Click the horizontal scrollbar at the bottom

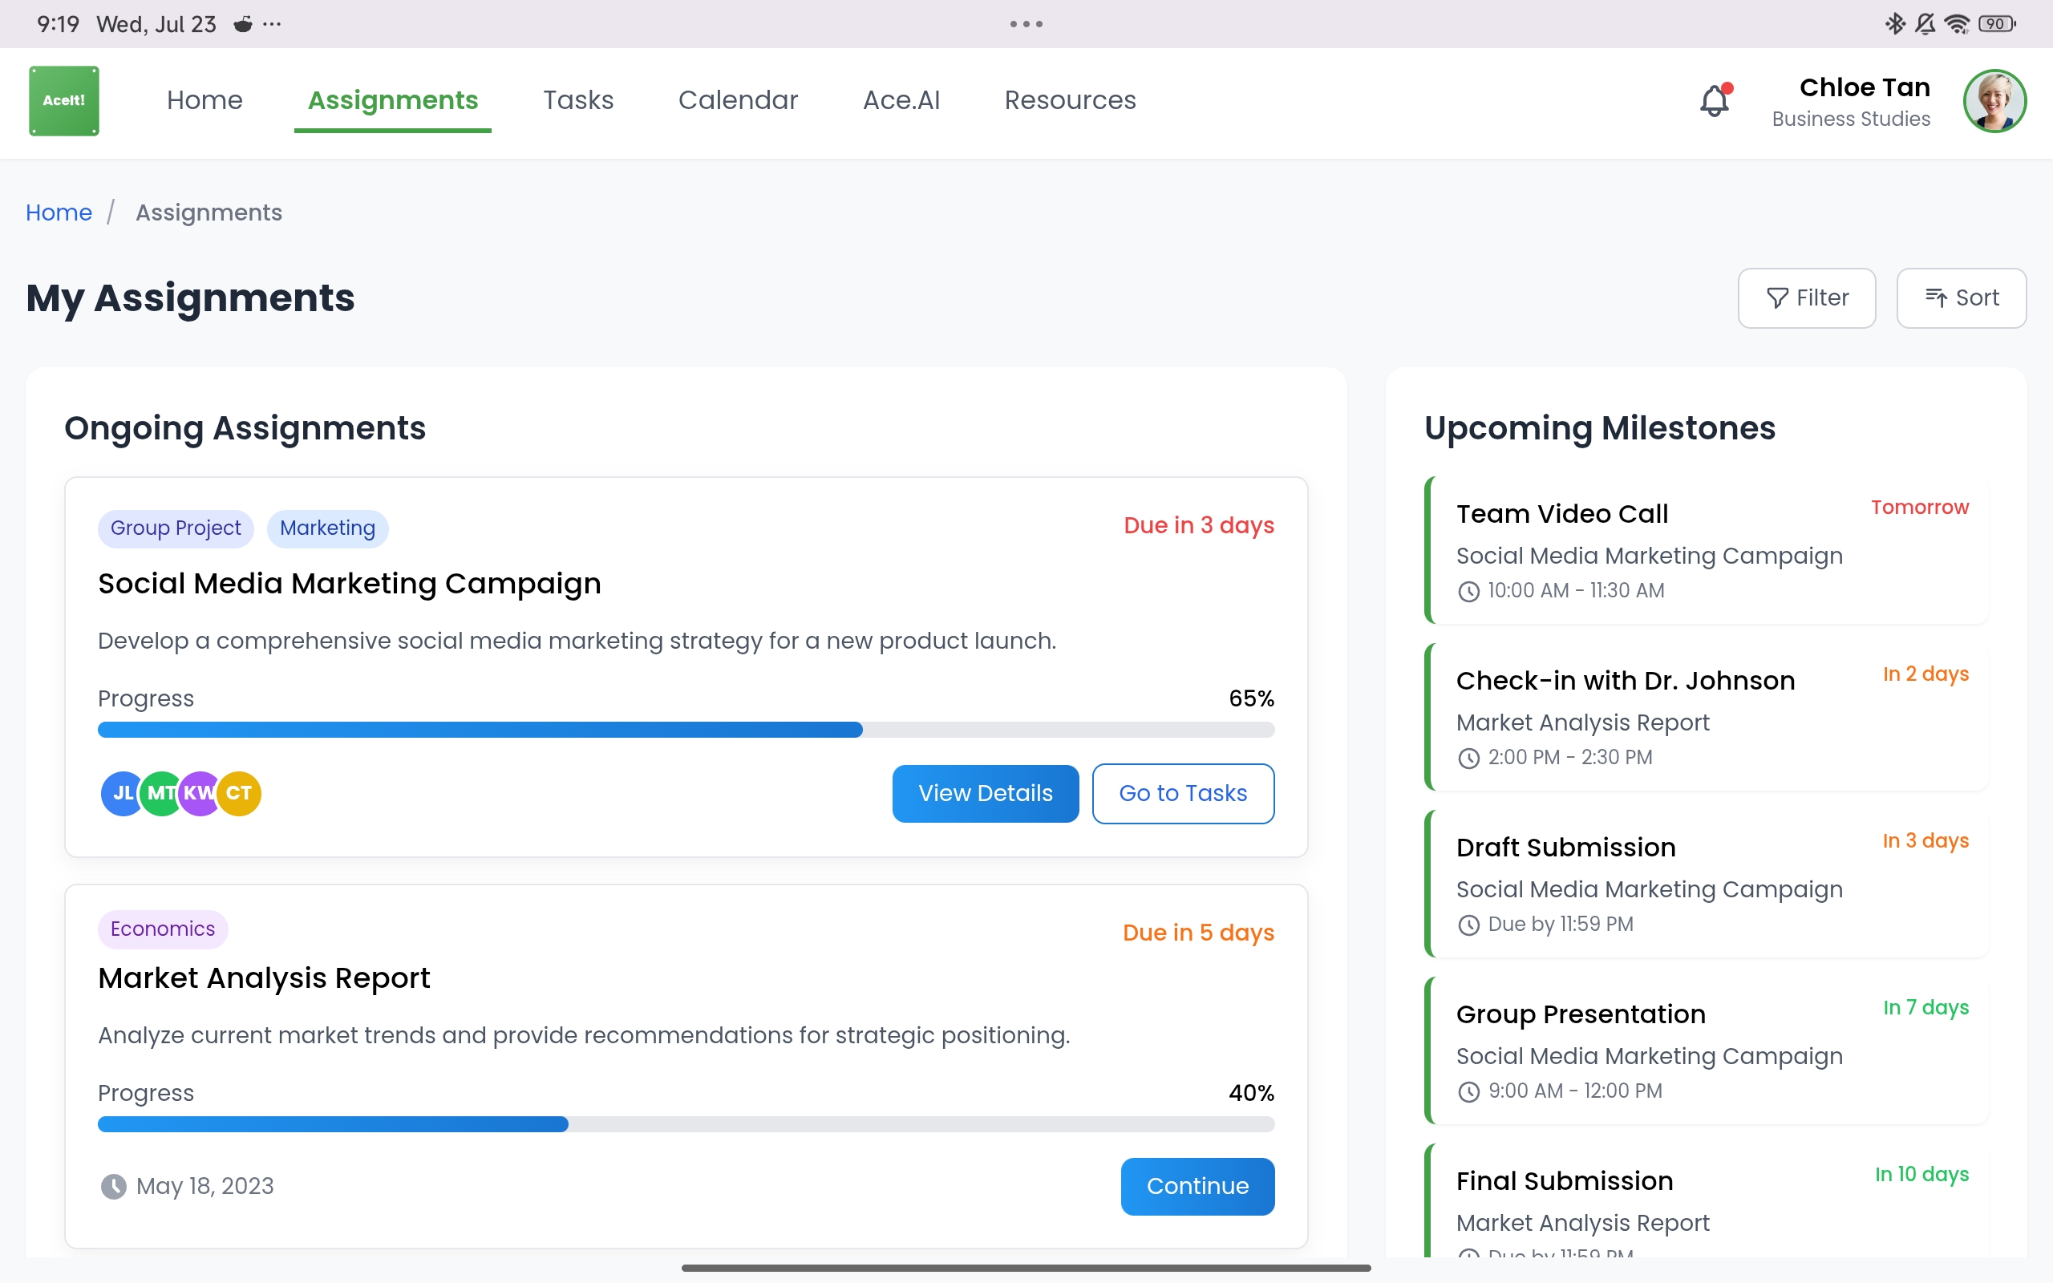(1026, 1268)
